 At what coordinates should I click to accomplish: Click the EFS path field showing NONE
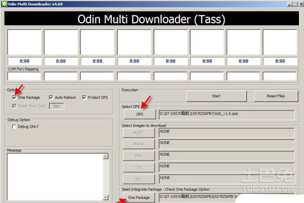226,179
